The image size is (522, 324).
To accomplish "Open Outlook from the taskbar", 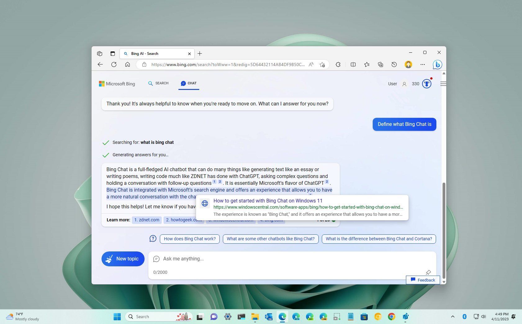I will [x=268, y=317].
